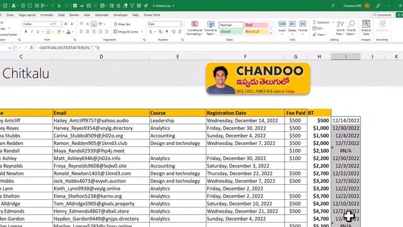Viewport: 403px width, 227px height.
Task: Toggle italic formatting in Font group
Action: pos(32,32)
